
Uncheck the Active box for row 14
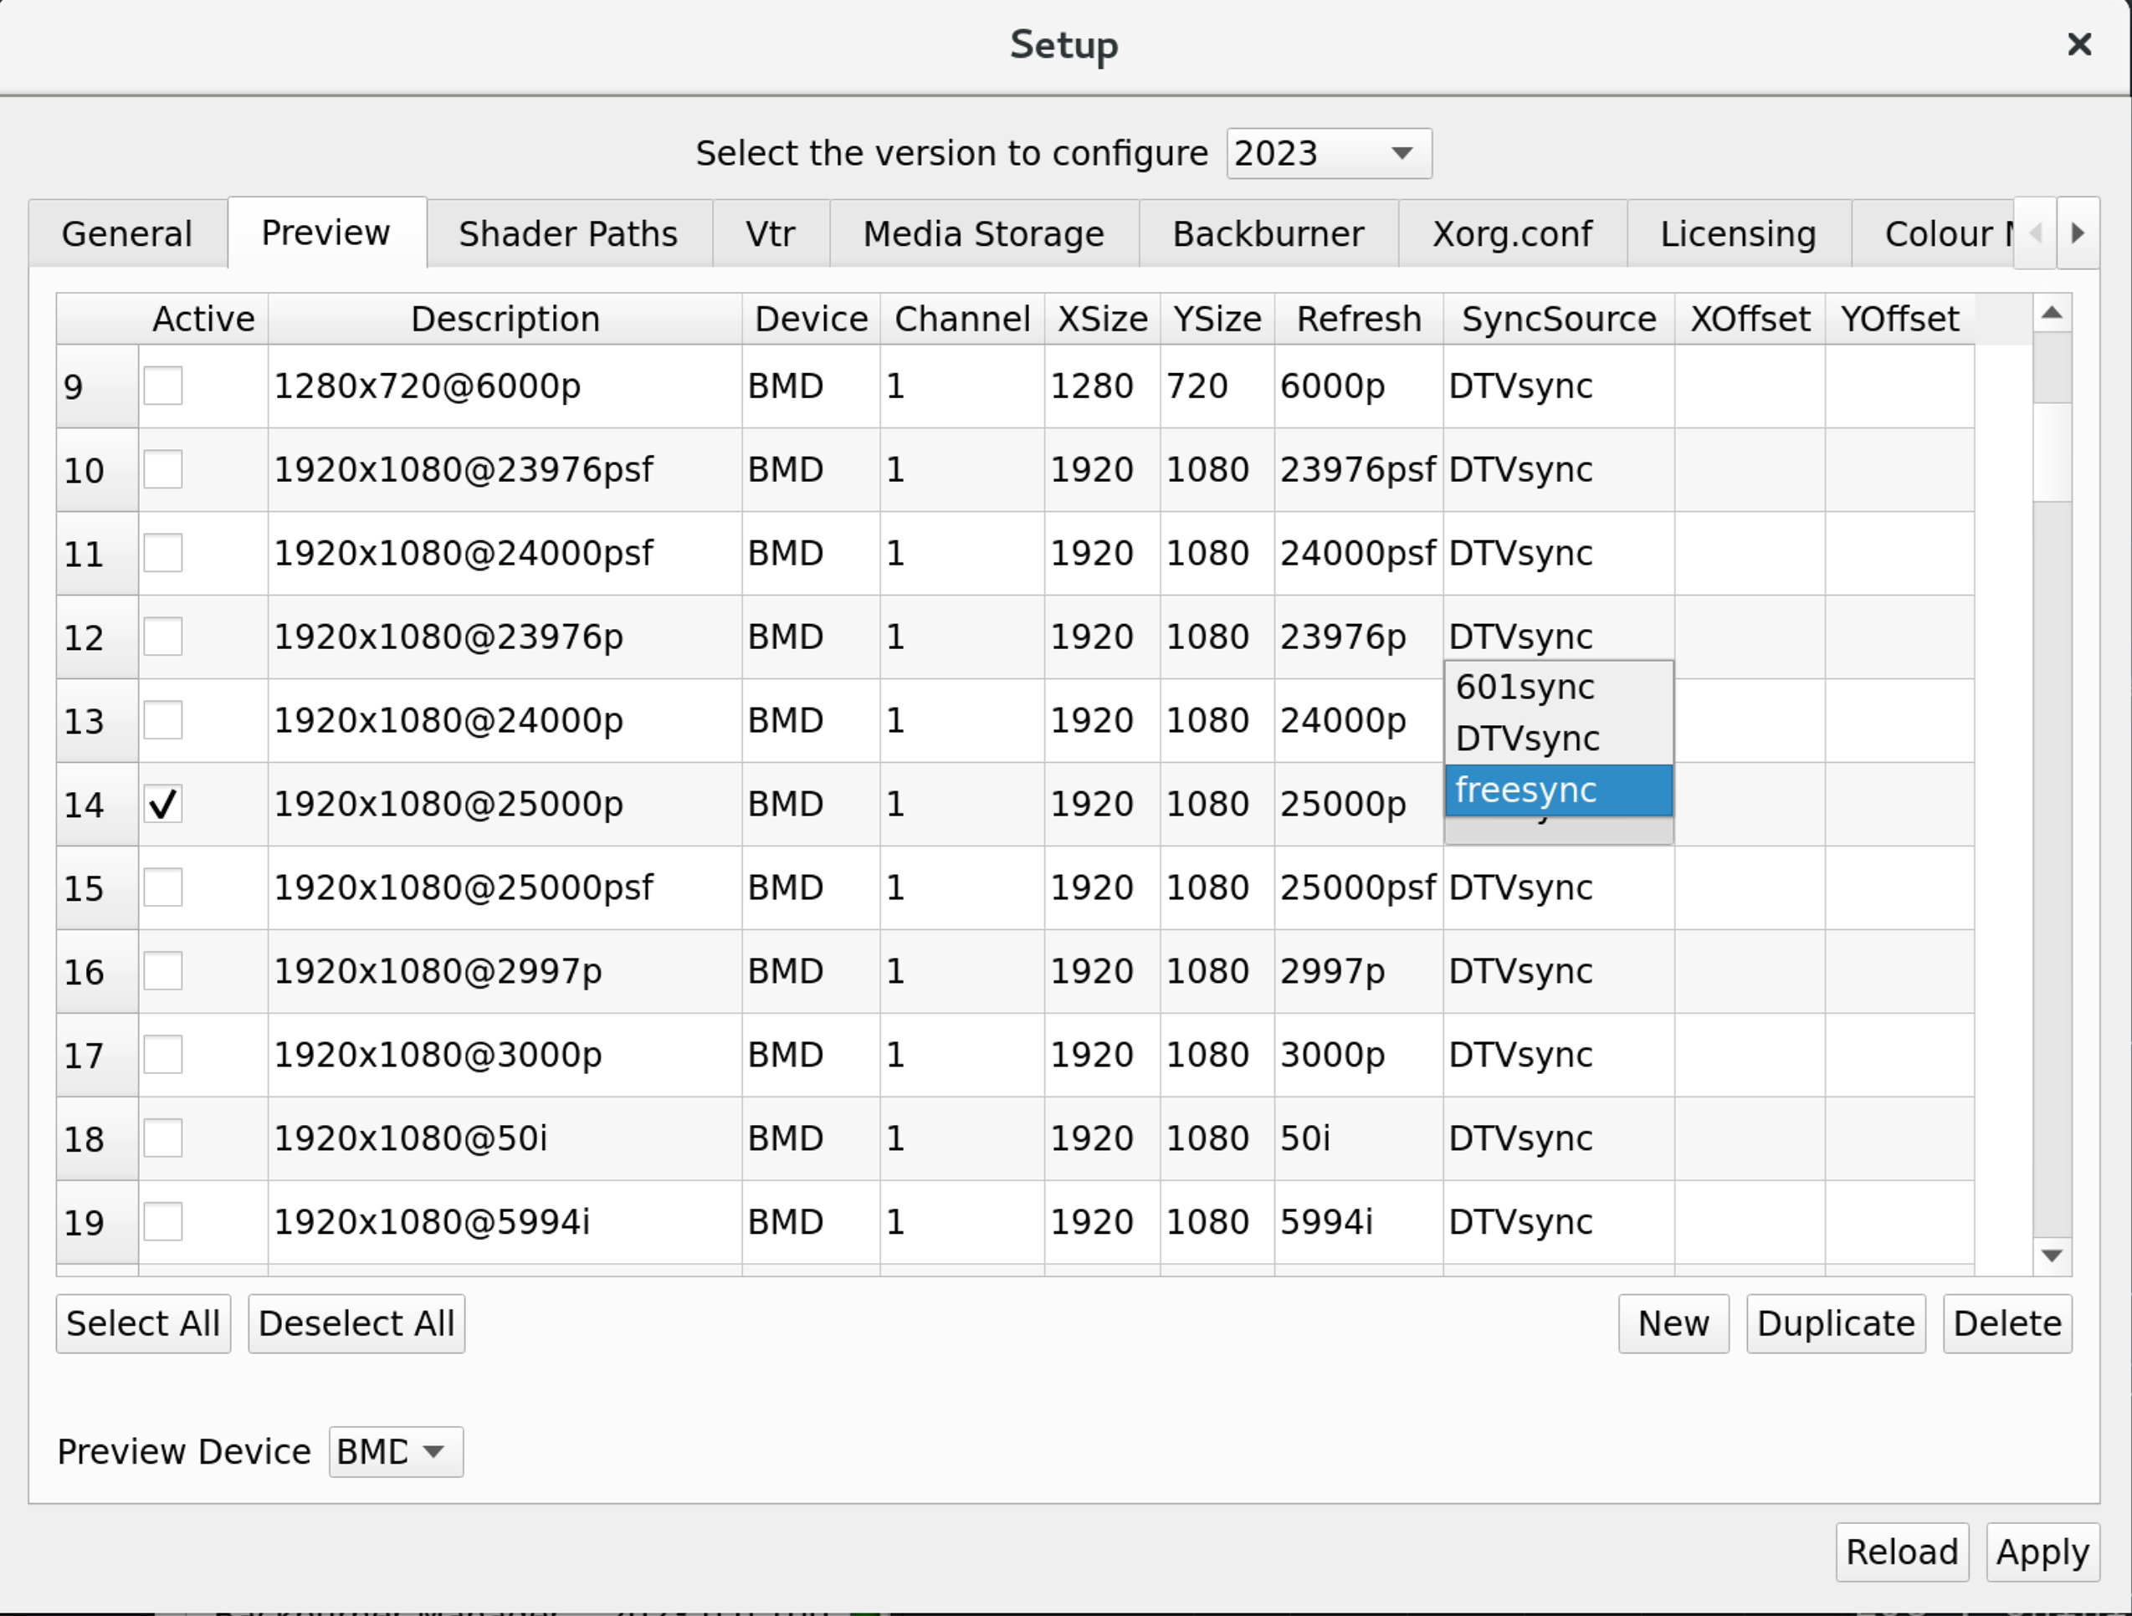pos(163,805)
